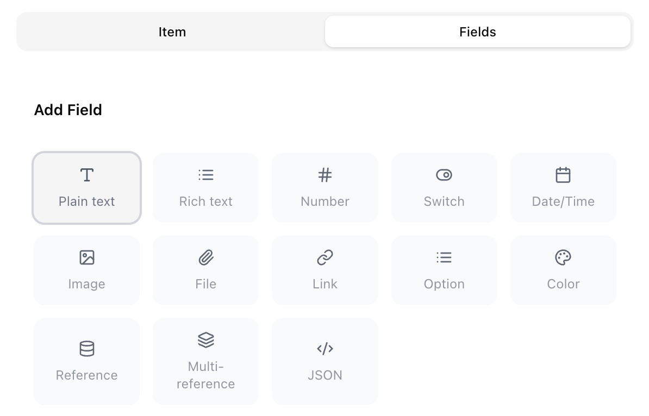The image size is (649, 416).
Task: Choose the Multi-reference field card
Action: [205, 361]
